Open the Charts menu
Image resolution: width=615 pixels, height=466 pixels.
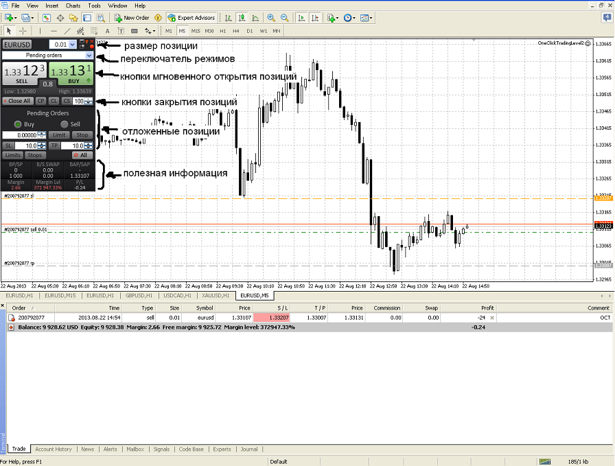[73, 5]
